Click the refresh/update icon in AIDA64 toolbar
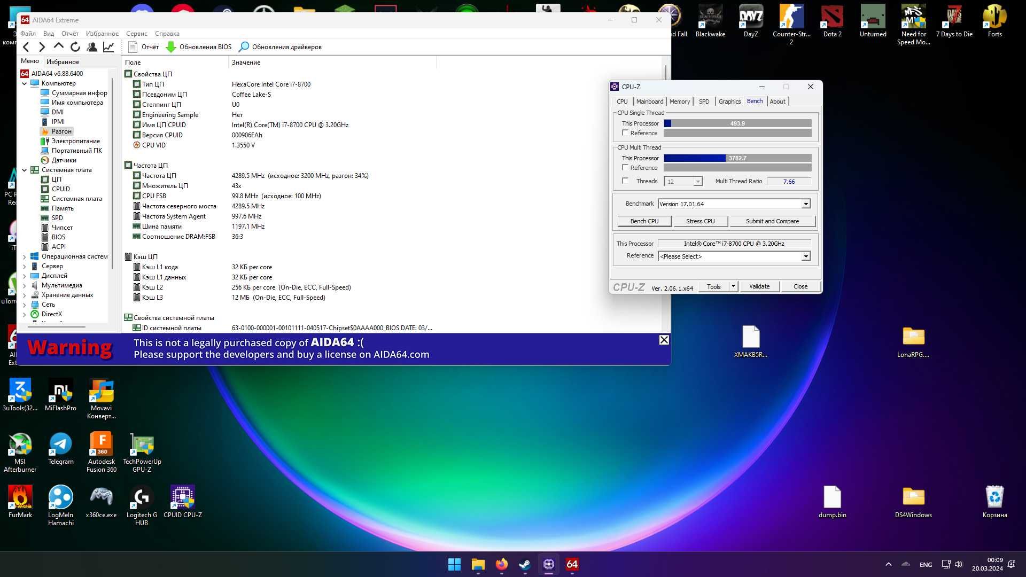This screenshot has width=1026, height=577. coord(75,46)
